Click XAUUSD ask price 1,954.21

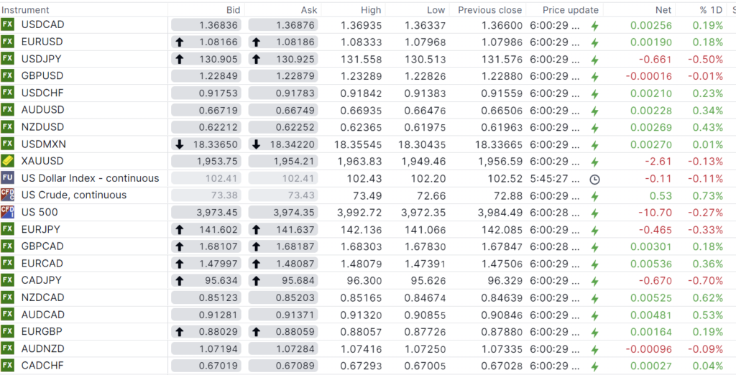[285, 162]
